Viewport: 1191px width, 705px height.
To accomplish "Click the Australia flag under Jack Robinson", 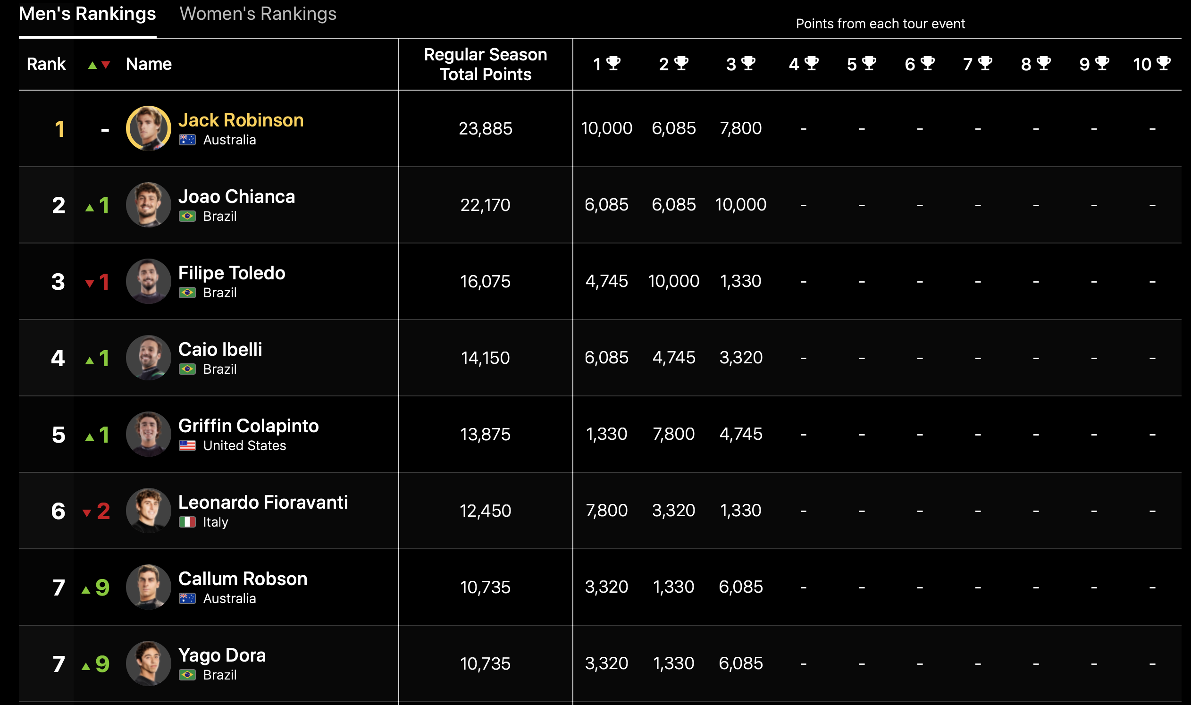I will (x=187, y=140).
